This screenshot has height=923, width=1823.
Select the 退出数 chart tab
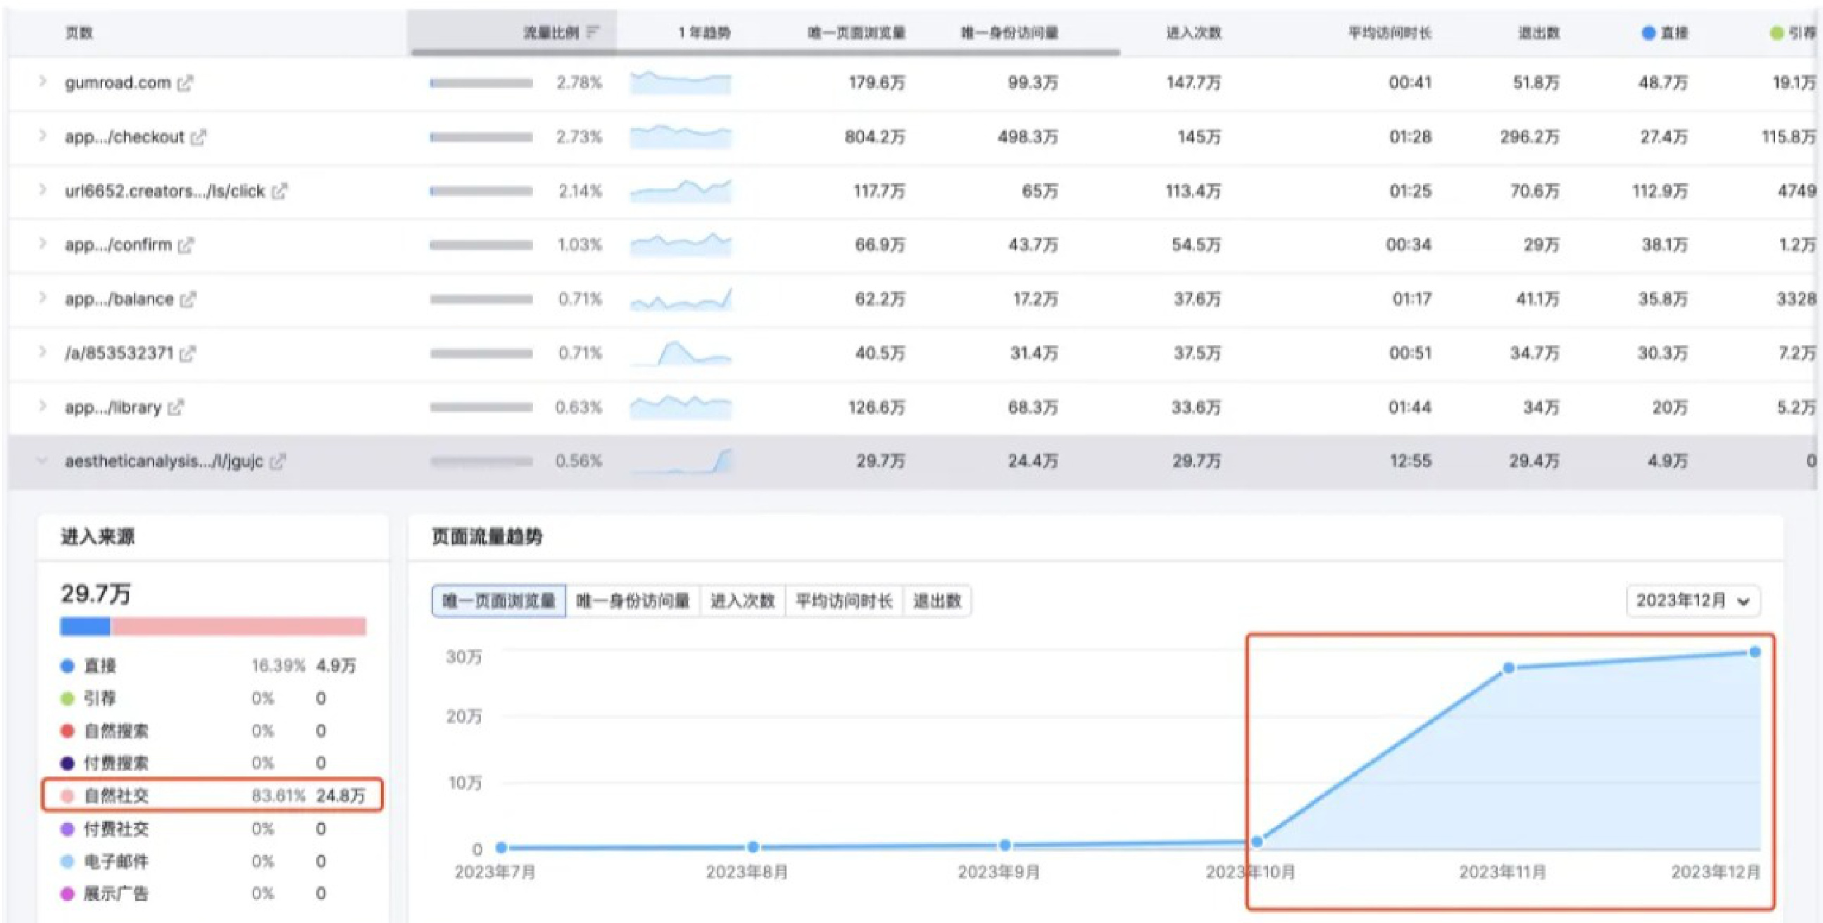pos(936,601)
